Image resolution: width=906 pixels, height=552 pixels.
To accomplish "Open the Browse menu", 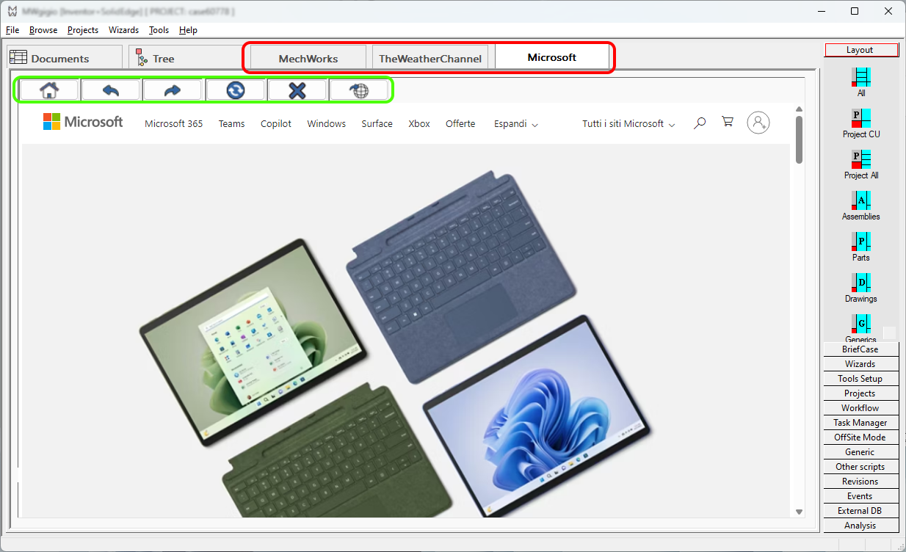I will click(43, 30).
